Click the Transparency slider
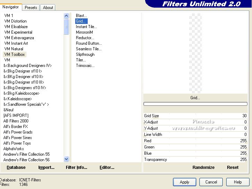This screenshot has width=252, height=189. pos(195,160)
